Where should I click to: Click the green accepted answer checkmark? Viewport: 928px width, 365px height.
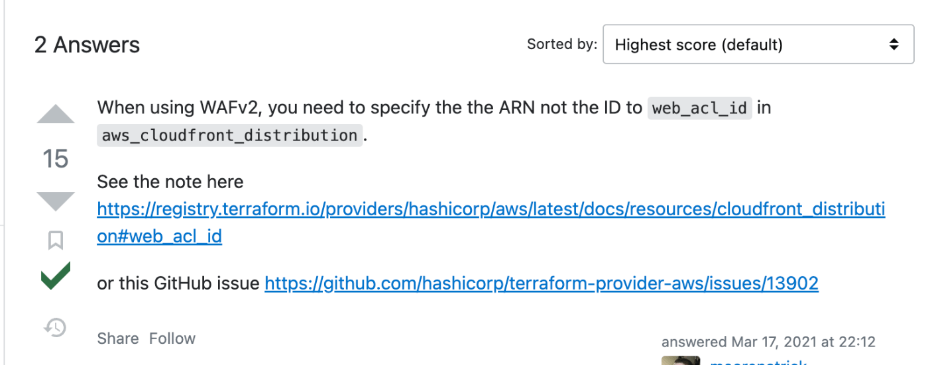56,276
